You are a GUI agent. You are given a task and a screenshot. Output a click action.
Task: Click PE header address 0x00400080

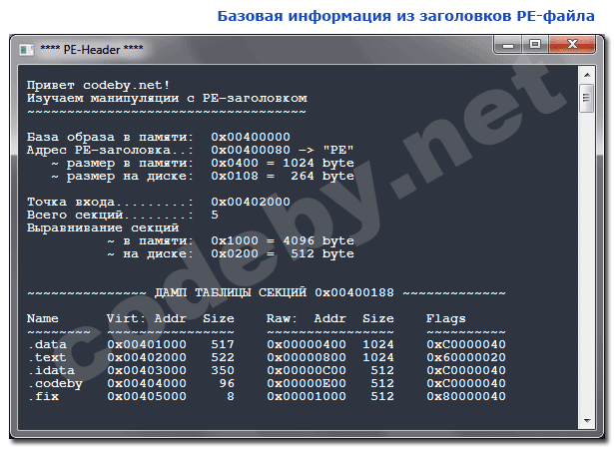[251, 150]
